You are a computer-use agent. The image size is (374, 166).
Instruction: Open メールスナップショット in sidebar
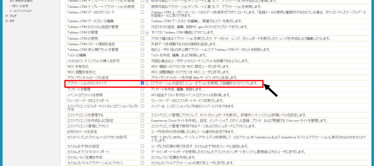click(x=21, y=11)
